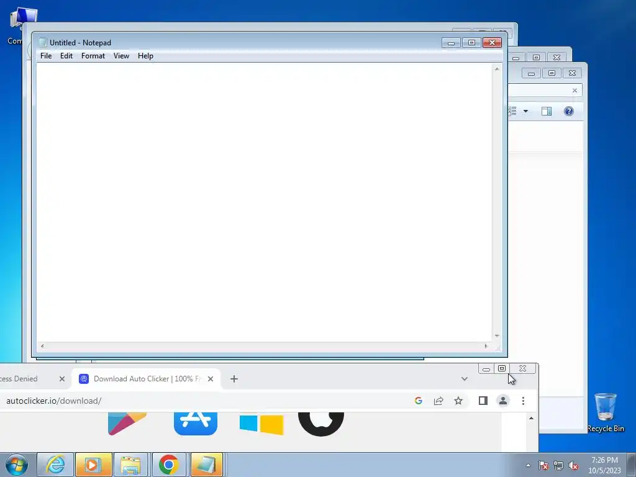
Task: Close the Download Auto Clicker tab
Action: [x=211, y=379]
